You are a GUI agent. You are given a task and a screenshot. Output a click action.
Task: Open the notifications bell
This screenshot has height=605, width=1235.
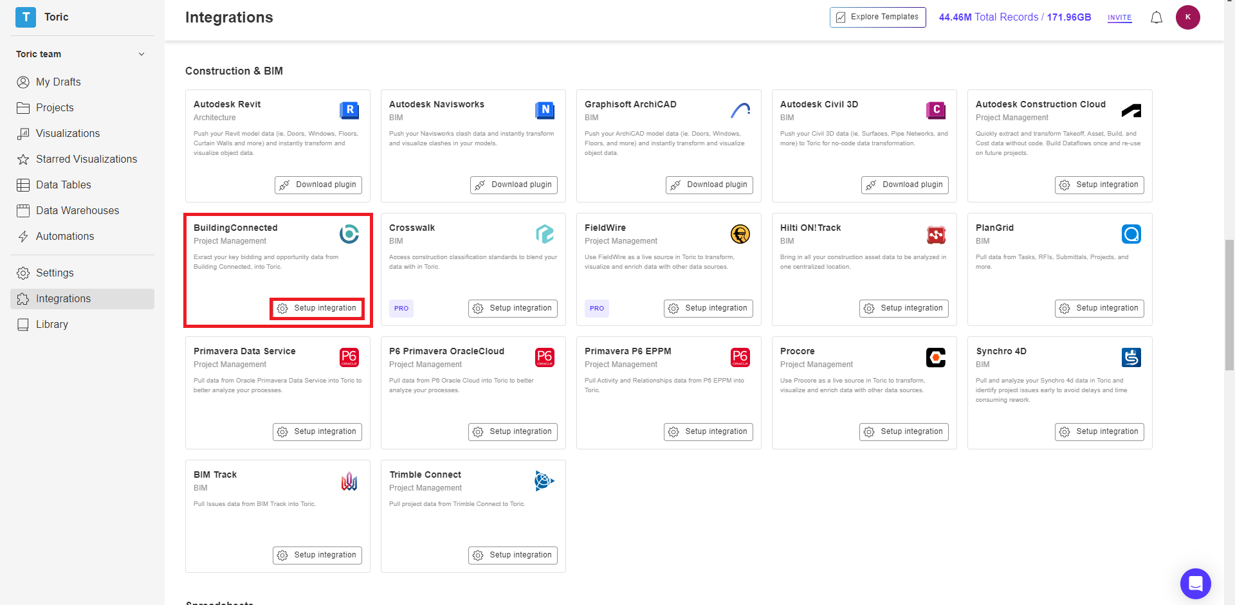click(1157, 17)
